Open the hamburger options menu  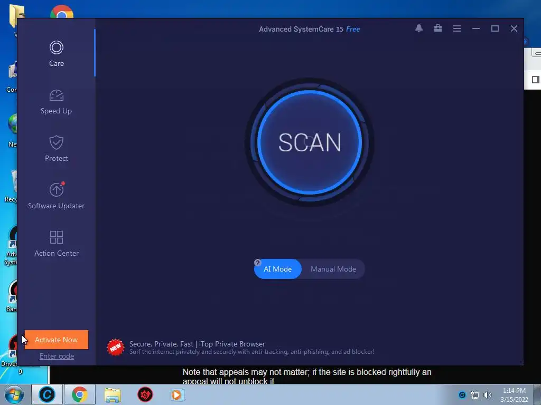[457, 28]
